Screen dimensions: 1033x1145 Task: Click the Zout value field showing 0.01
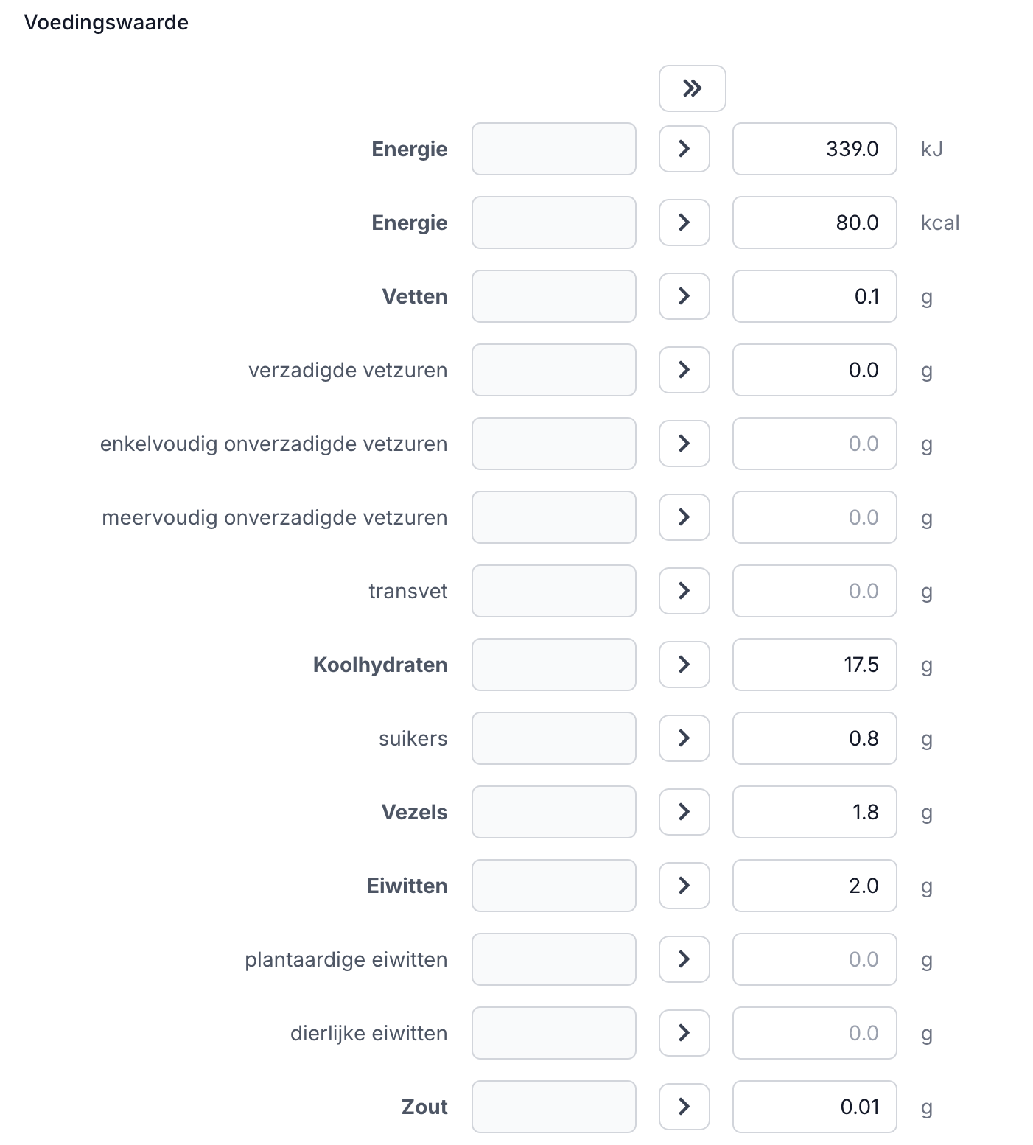[x=814, y=1107]
